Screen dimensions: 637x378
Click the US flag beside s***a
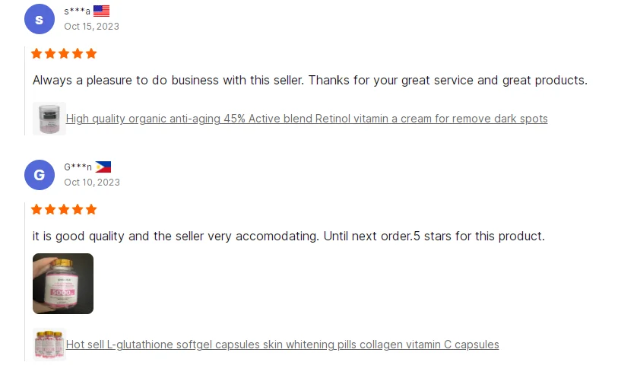point(102,11)
